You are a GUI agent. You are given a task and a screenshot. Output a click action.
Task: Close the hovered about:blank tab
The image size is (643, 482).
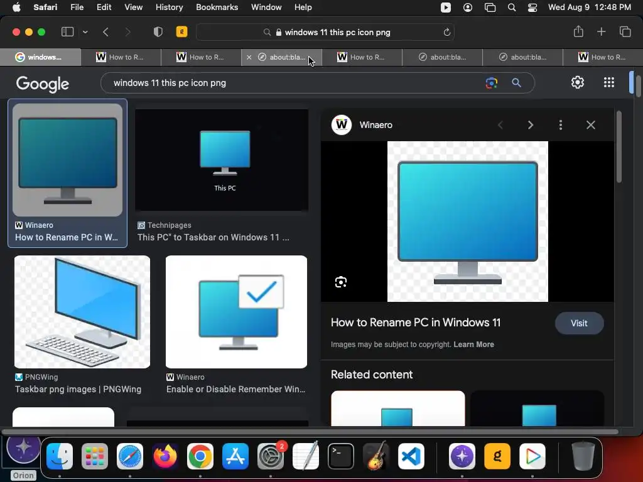point(249,57)
